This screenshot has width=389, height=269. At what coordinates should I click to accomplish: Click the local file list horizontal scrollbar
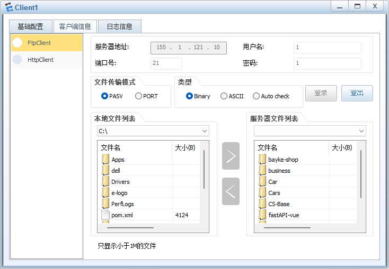(130, 228)
